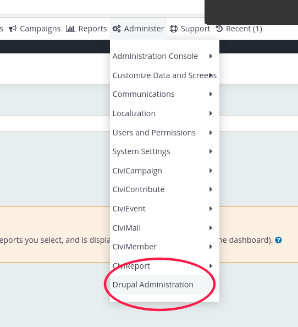Click the Reports bar chart icon
The image size is (298, 327).
pyautogui.click(x=70, y=29)
